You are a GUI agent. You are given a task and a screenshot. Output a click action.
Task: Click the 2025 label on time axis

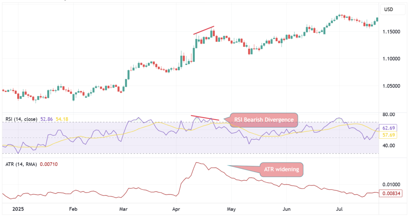[x=18, y=209]
